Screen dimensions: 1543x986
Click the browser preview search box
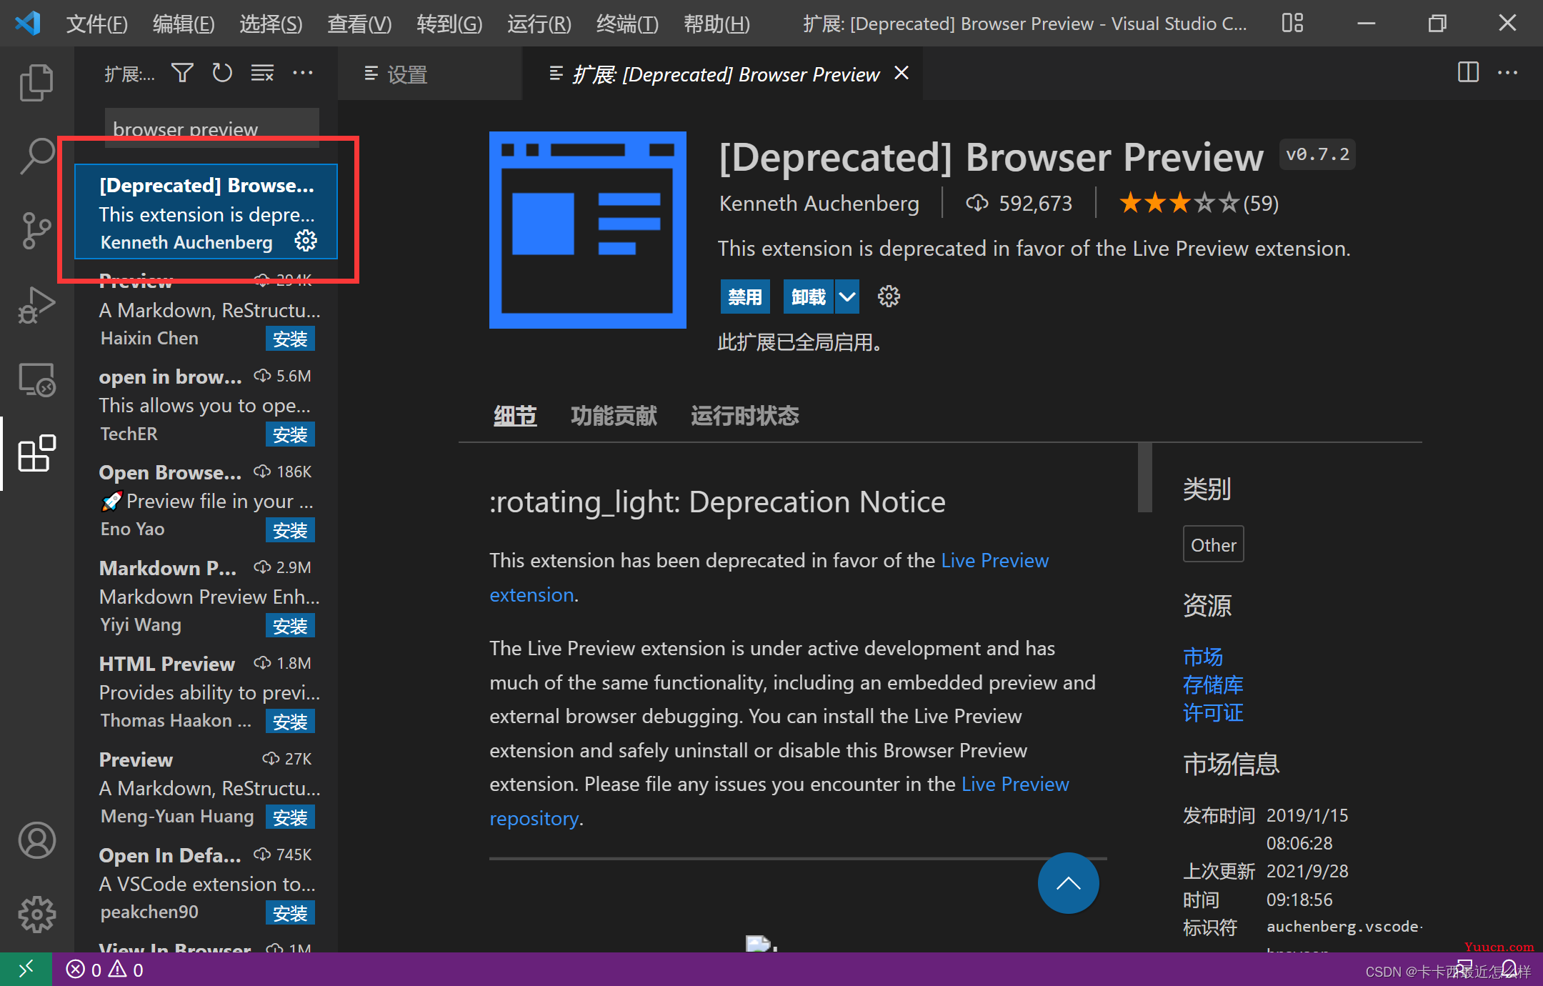pos(212,129)
